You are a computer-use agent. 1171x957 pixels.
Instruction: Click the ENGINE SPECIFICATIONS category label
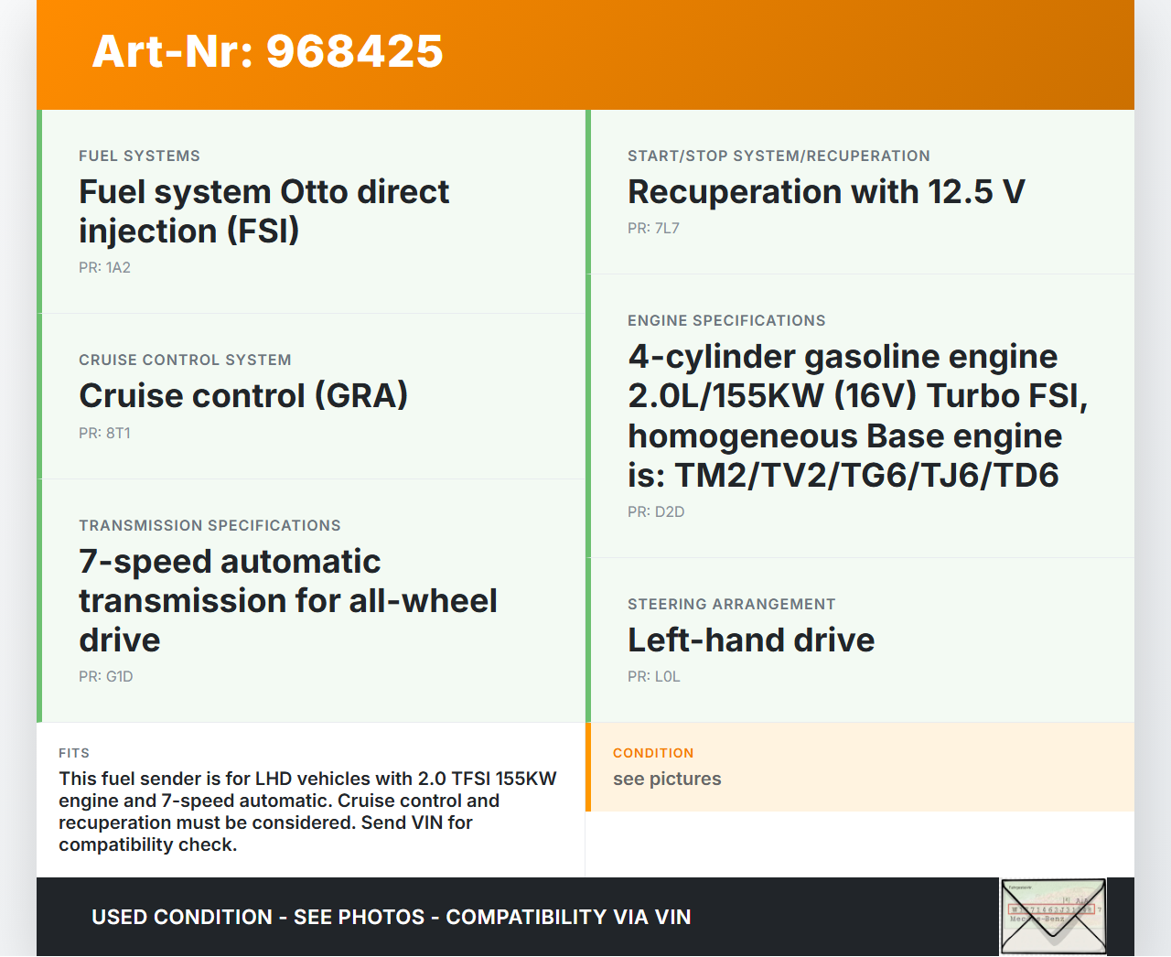(726, 320)
